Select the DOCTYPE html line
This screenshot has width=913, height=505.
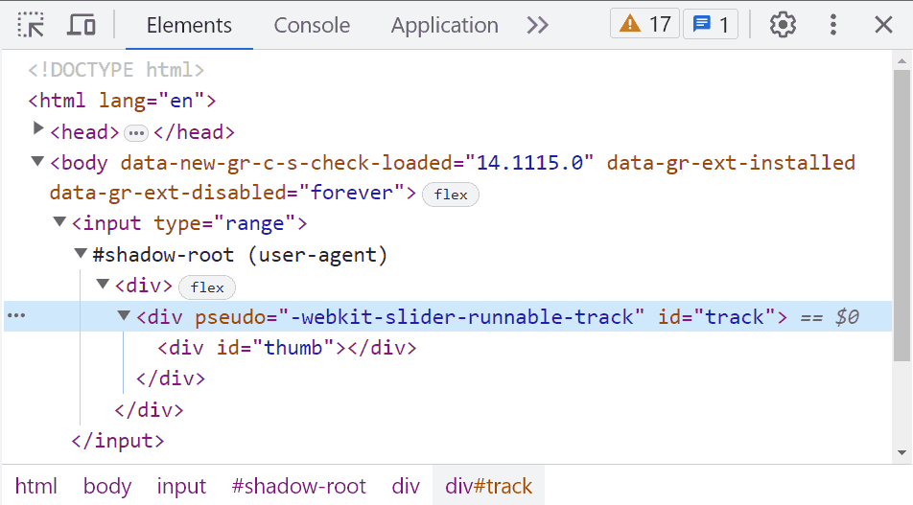coord(116,70)
